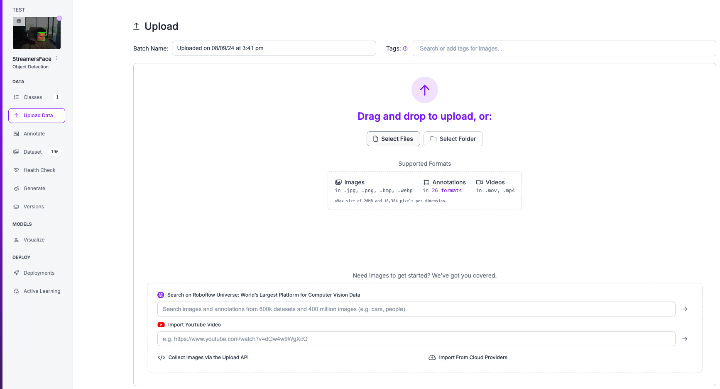
Task: Go to the Annotate page
Action: pos(34,134)
